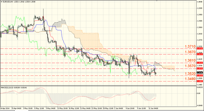Select the red 1.3520 price tag on axis
The width and height of the screenshot is (204, 111).
(200, 75)
